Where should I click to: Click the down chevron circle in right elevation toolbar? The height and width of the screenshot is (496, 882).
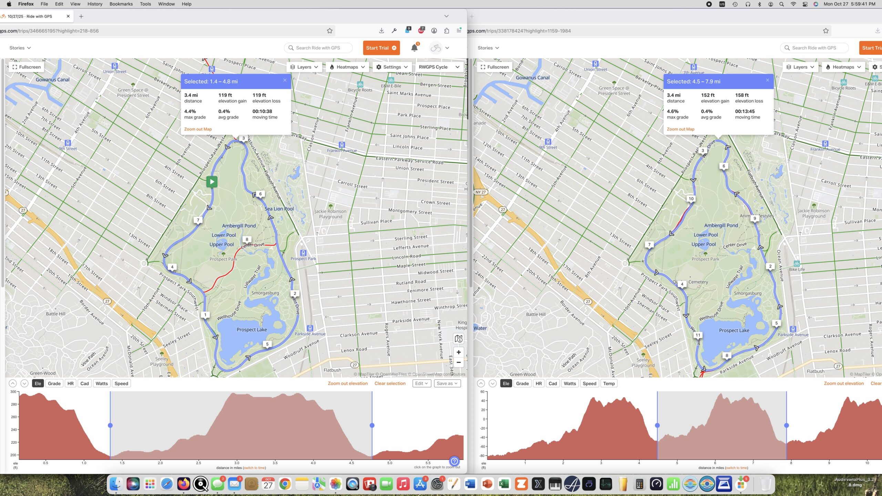[493, 383]
